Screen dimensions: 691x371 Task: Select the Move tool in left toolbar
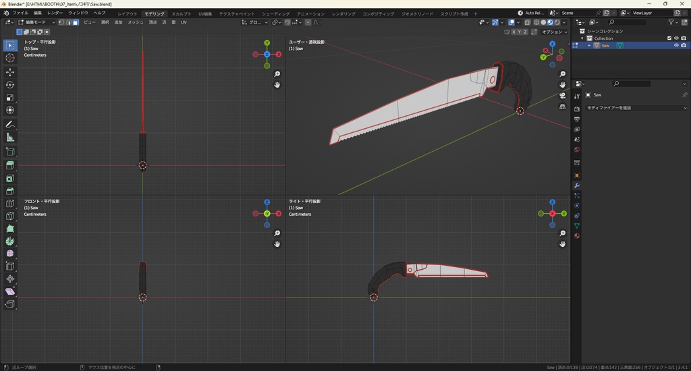click(10, 72)
